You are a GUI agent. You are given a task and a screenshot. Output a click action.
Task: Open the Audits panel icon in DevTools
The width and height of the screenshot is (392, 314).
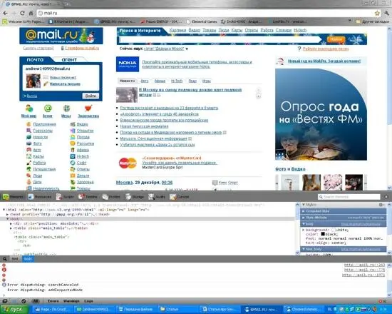[152, 197]
